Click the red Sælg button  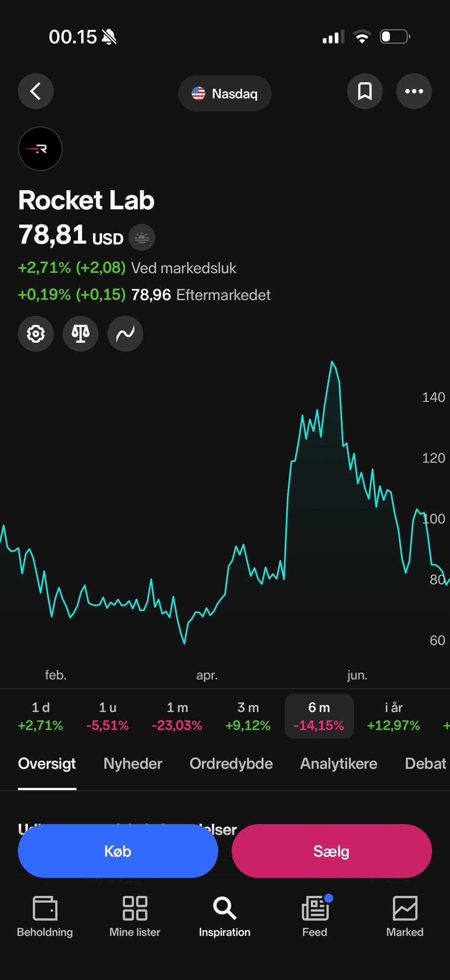point(332,851)
